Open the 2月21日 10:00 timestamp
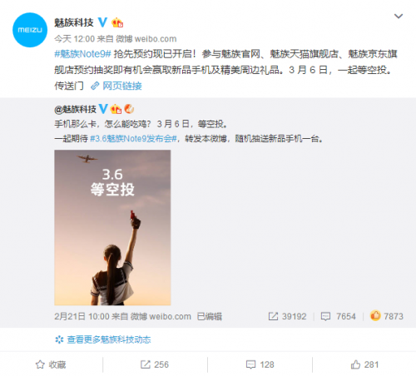This screenshot has height=376, width=416. pyautogui.click(x=82, y=316)
